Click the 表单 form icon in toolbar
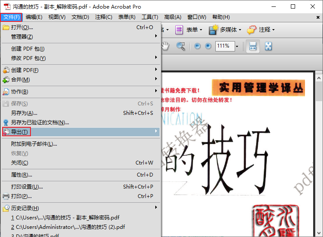Image resolution: width=323 pixels, height=237 pixels. pos(179,30)
